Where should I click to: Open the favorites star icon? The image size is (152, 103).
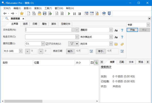(x=22, y=13)
